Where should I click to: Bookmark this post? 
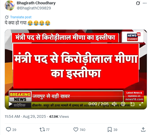click(x=110, y=130)
